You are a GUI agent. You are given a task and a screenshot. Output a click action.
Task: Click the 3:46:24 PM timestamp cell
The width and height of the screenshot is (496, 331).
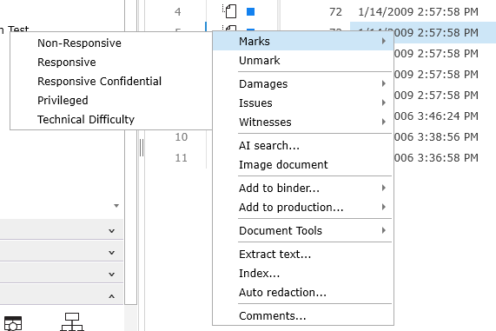point(437,116)
